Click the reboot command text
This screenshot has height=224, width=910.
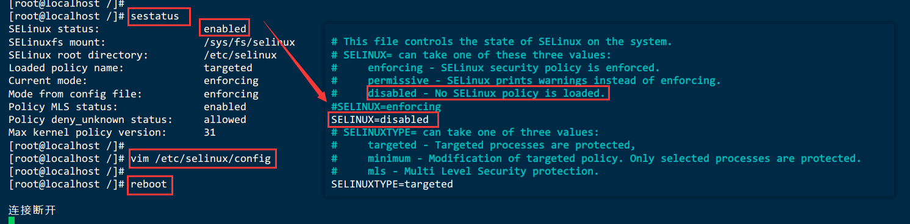click(x=149, y=184)
